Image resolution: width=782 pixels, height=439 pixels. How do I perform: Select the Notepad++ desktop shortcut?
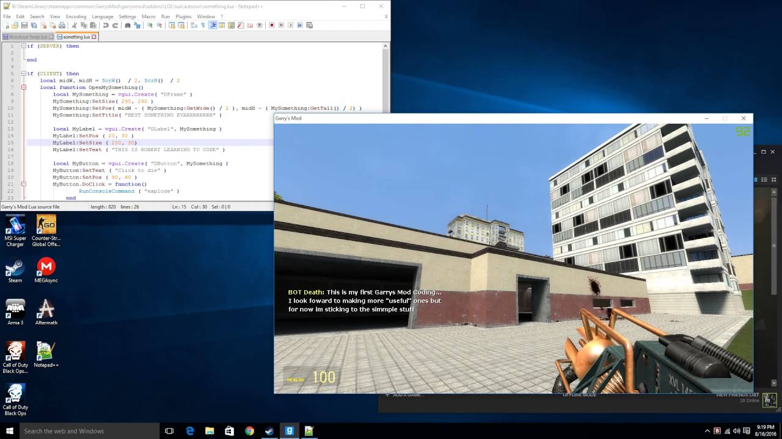[x=46, y=355]
